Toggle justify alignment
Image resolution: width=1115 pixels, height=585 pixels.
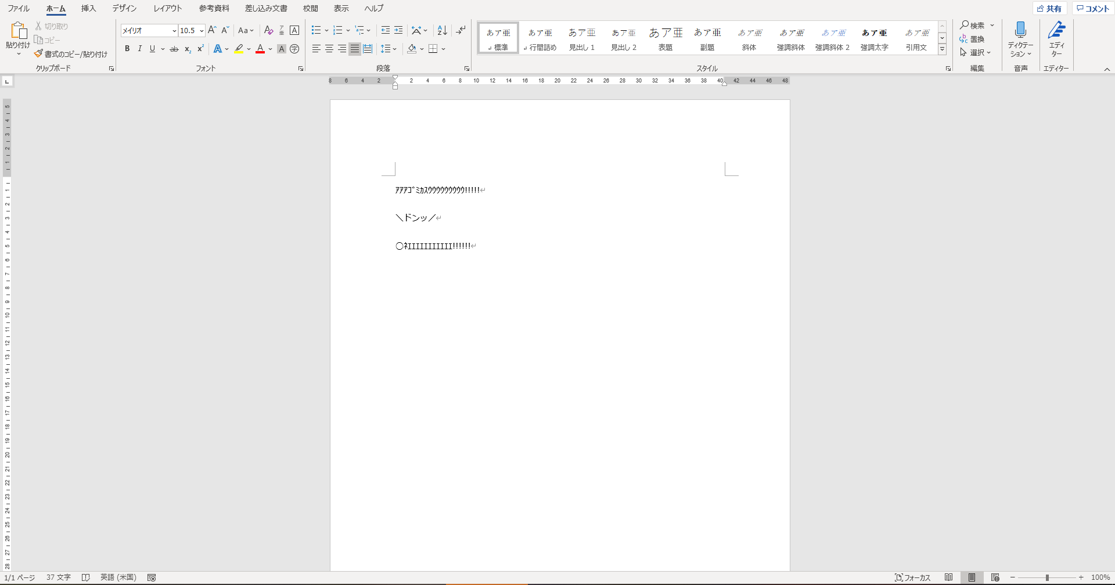355,49
